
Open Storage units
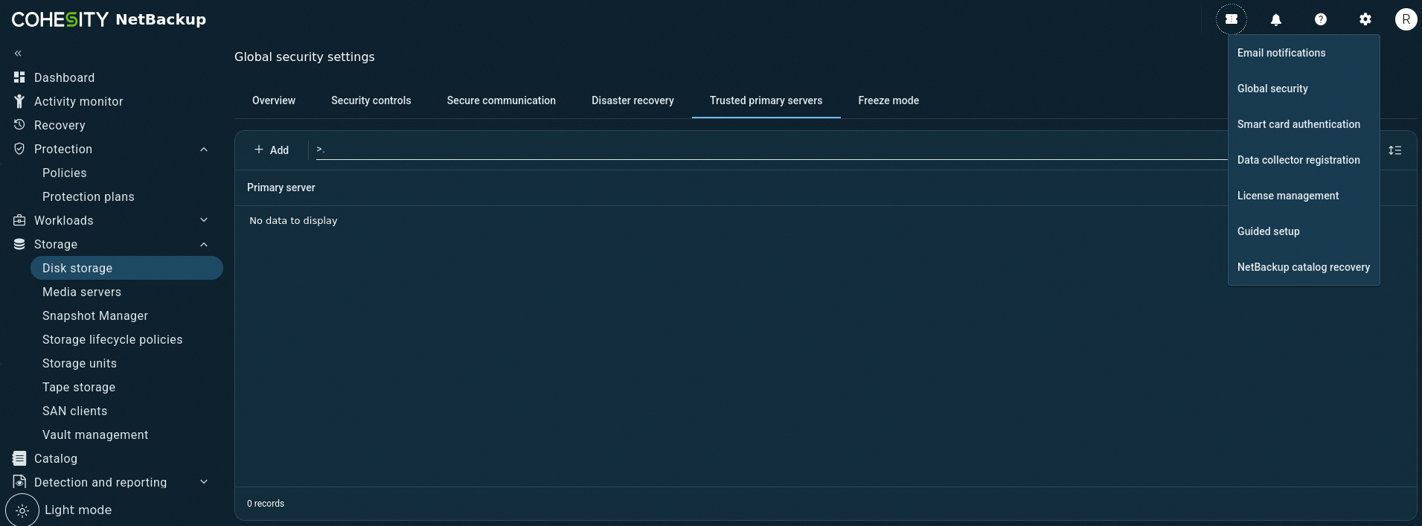[80, 363]
